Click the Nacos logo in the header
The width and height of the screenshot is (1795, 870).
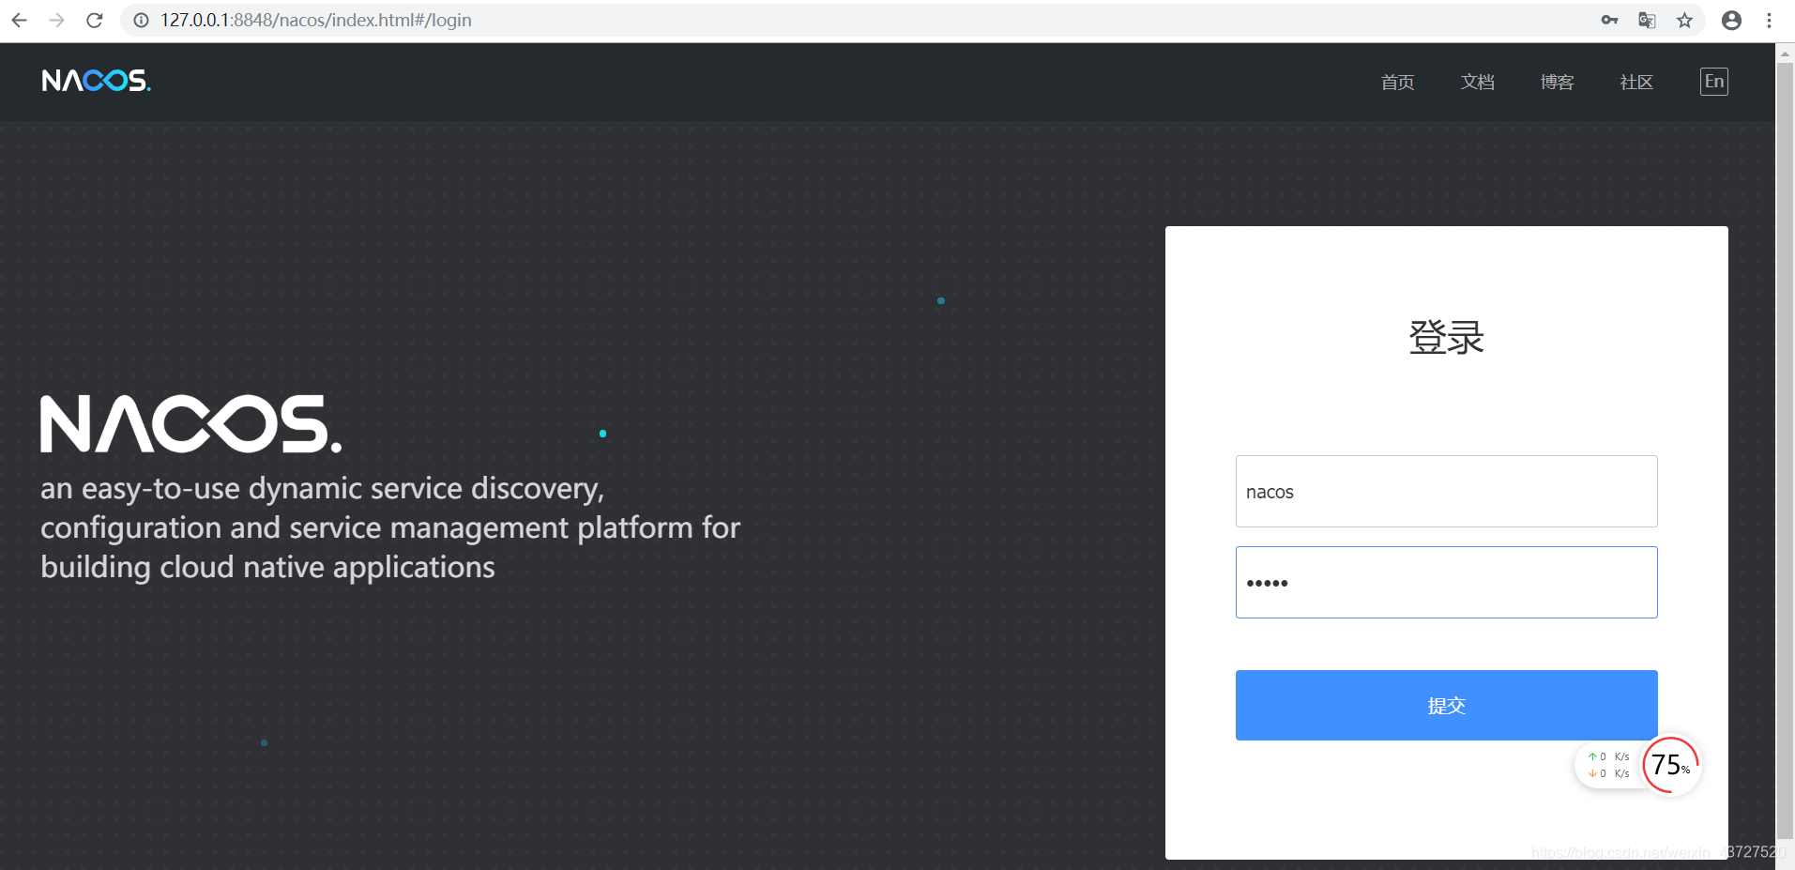pyautogui.click(x=96, y=81)
